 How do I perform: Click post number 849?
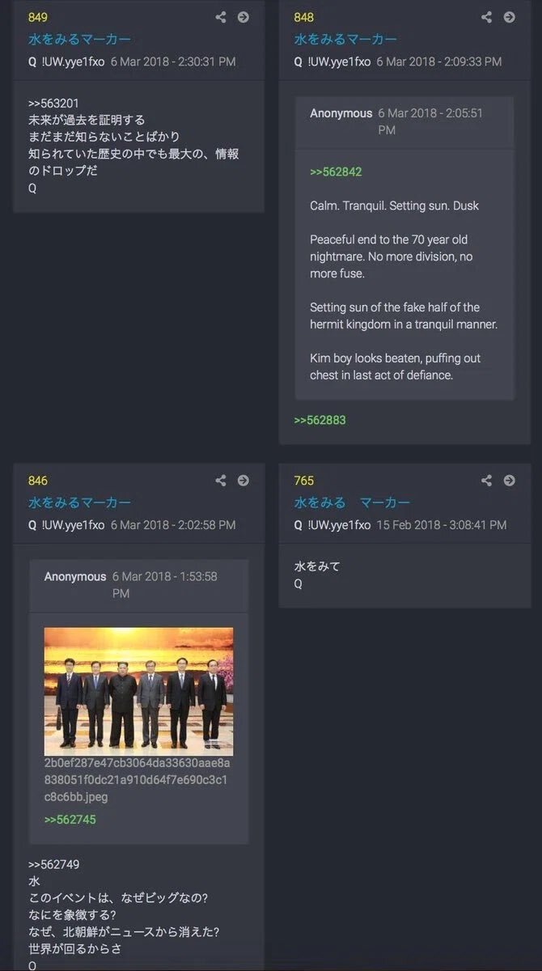(38, 17)
